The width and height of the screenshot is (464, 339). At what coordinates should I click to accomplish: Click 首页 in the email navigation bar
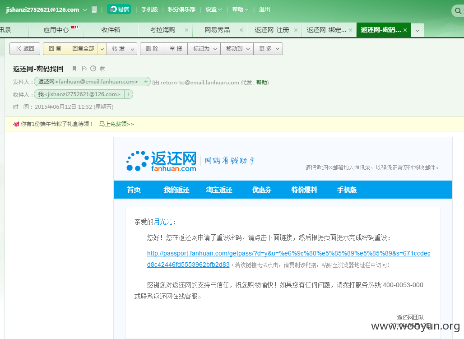pyautogui.click(x=134, y=190)
